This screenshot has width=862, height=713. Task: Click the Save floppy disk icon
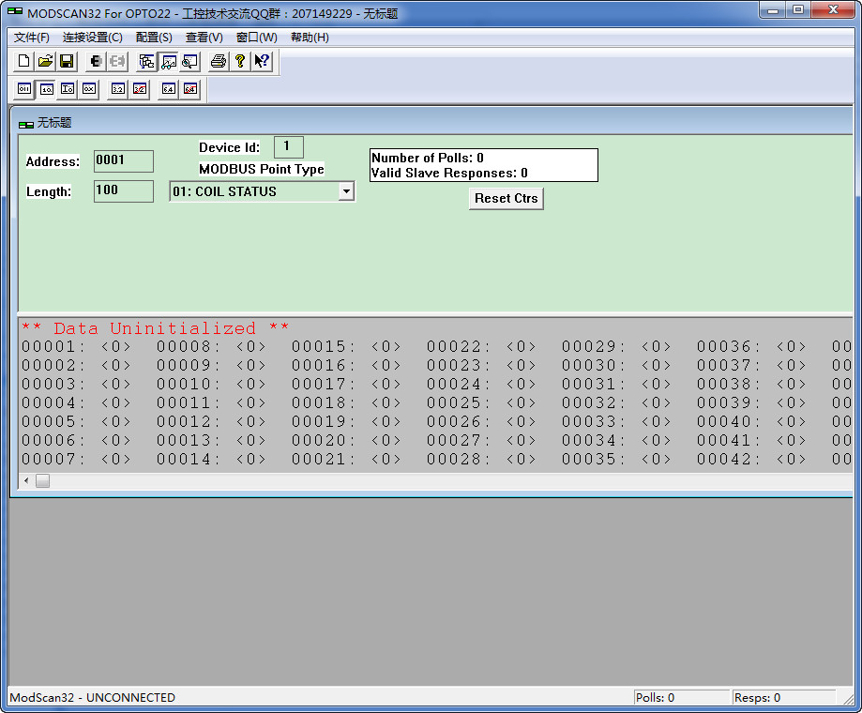66,61
